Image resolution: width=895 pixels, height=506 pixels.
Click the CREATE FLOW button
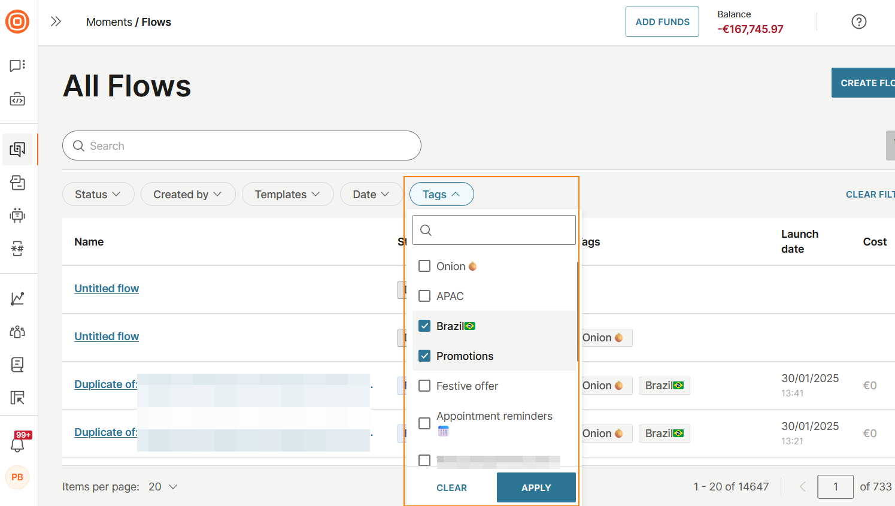[x=863, y=83]
